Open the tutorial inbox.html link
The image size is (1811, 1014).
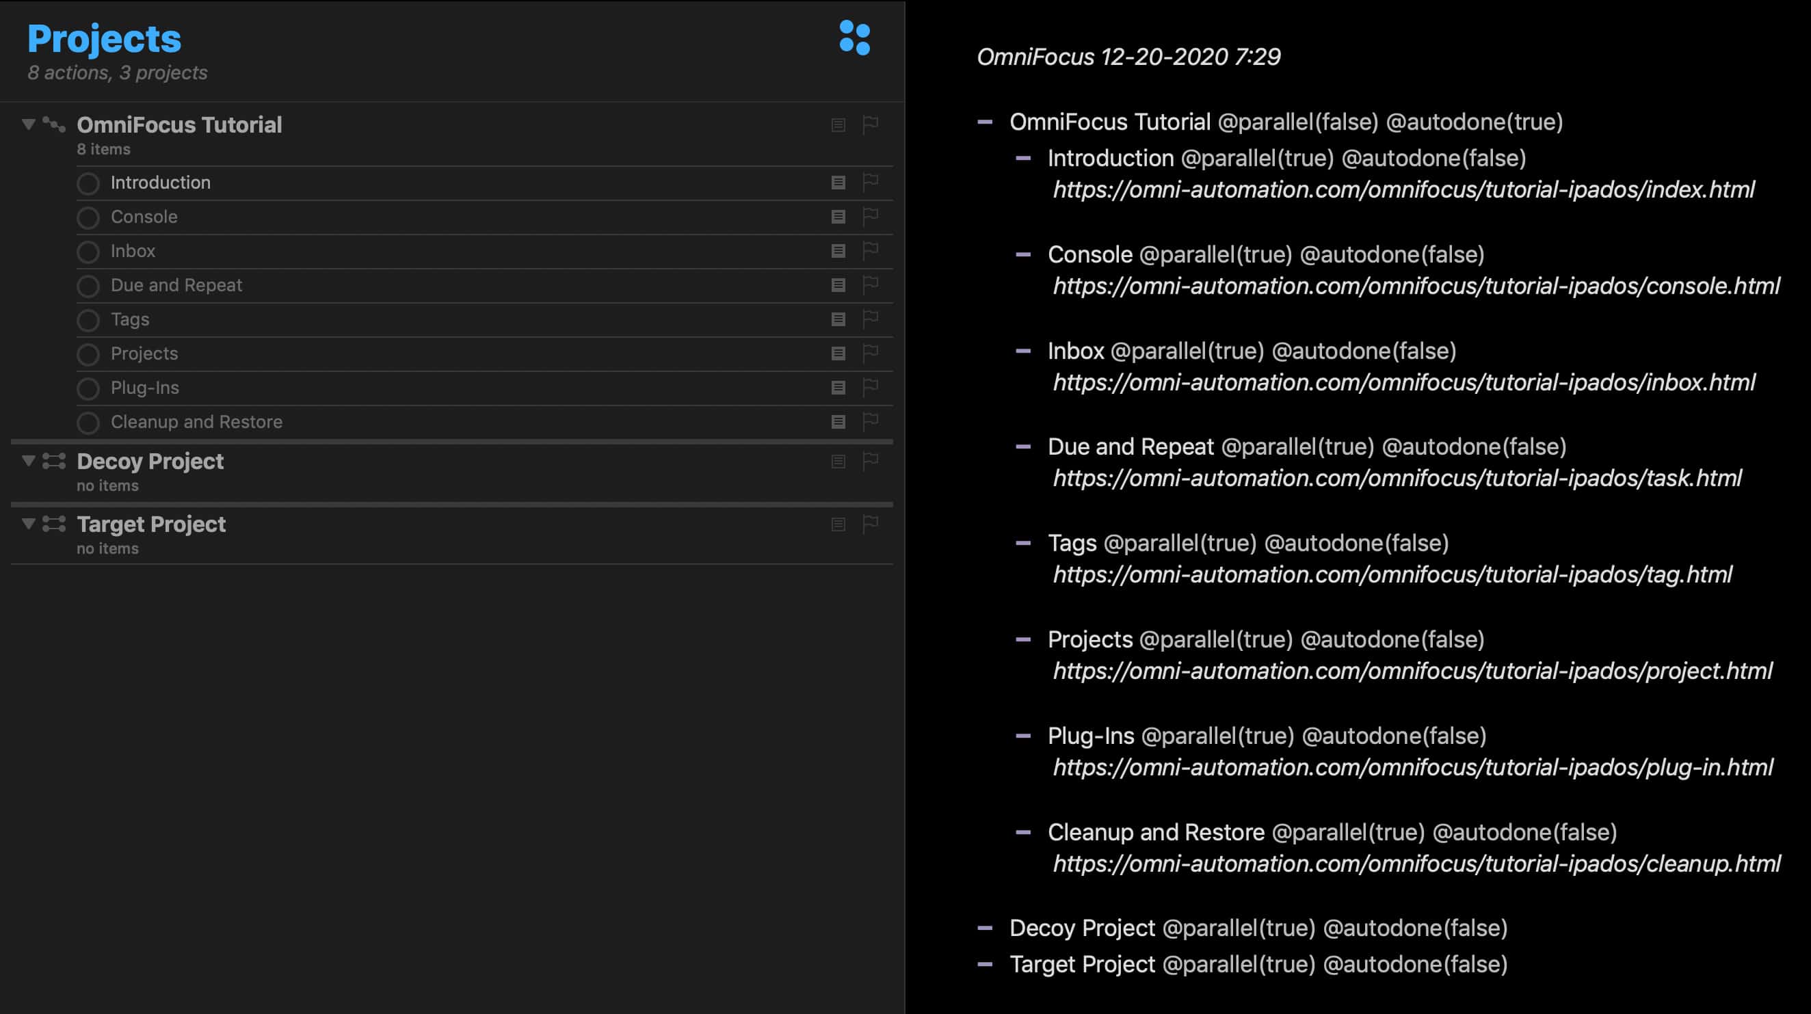pyautogui.click(x=1403, y=382)
